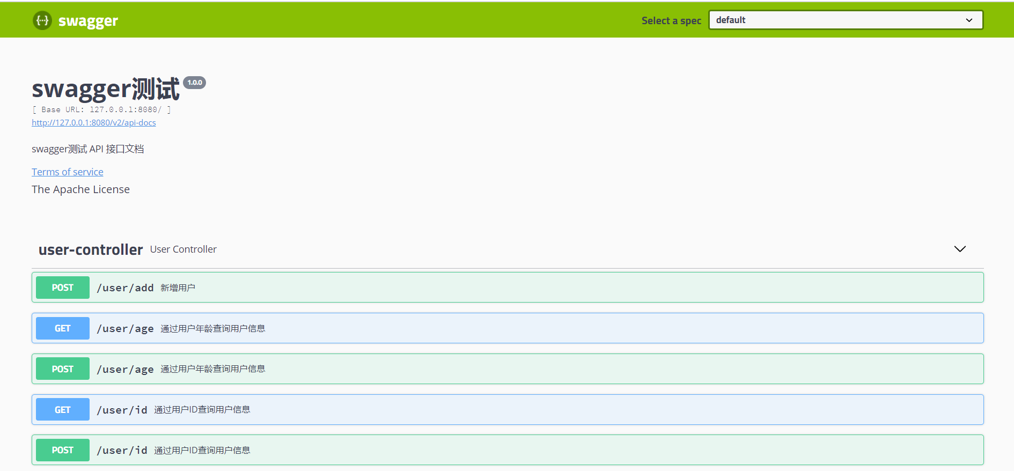Viewport: 1014px width, 471px height.
Task: Open the api-docs URL link
Action: 94,122
